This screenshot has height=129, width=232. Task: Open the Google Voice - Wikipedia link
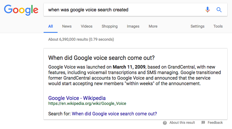coord(77,98)
